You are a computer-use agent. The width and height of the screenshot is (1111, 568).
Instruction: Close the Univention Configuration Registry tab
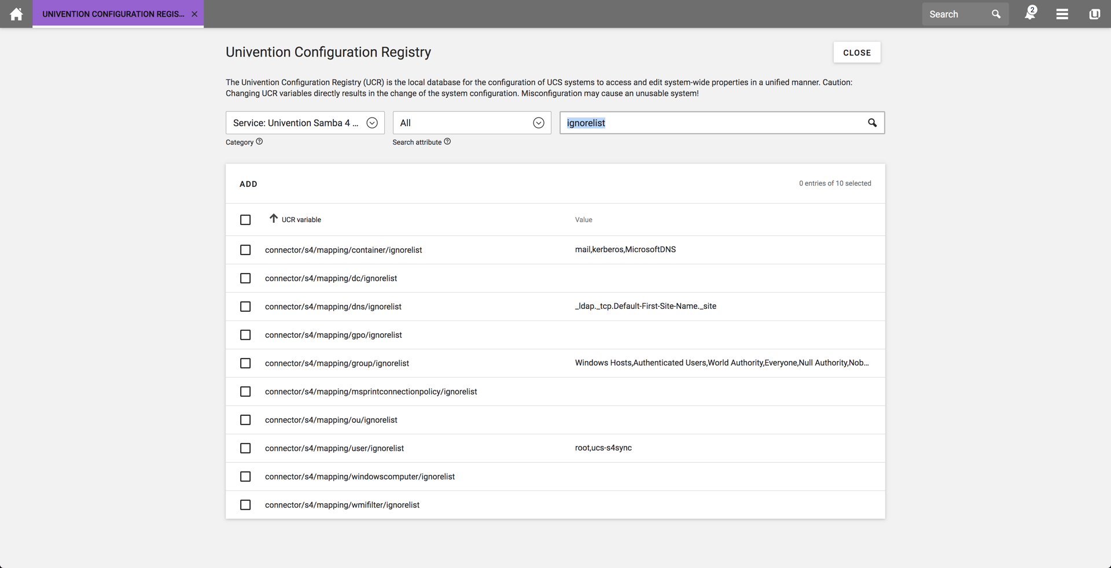194,14
